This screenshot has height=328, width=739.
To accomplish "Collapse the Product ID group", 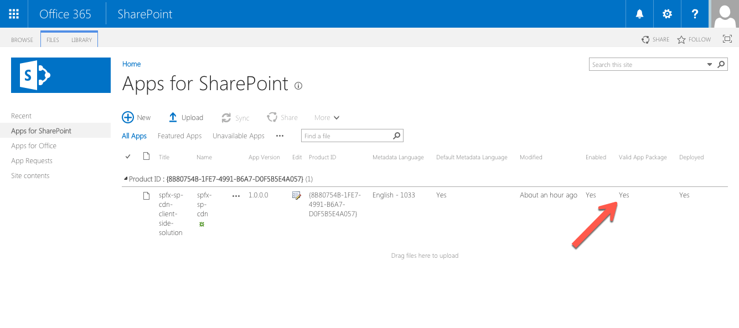I will (x=126, y=179).
